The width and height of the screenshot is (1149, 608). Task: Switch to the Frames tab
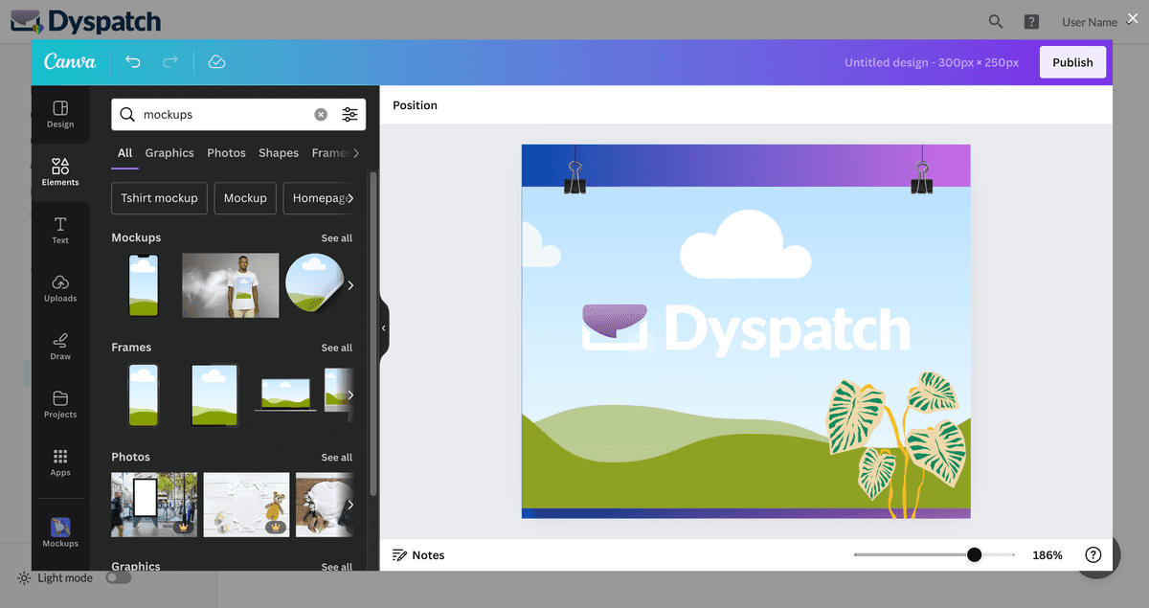[x=329, y=153]
